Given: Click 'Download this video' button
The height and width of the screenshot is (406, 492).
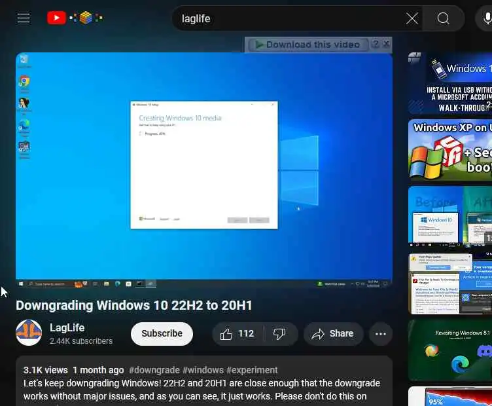Looking at the screenshot, I should click(307, 45).
